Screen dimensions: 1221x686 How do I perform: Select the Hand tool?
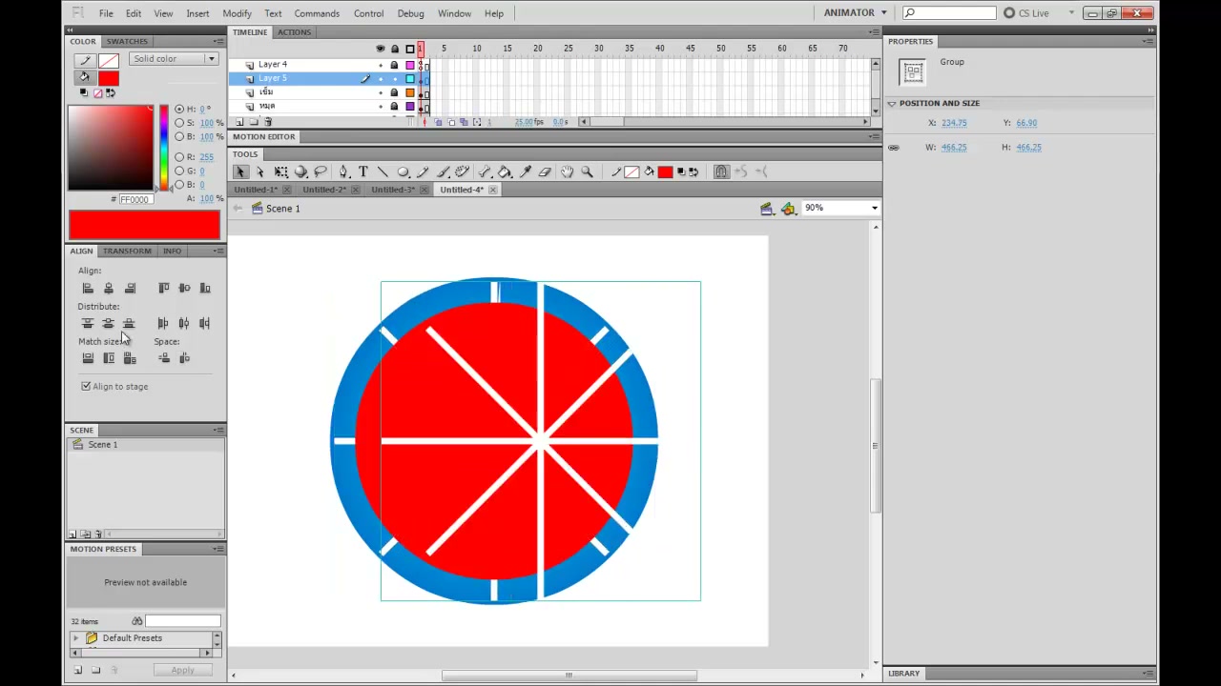coord(568,171)
